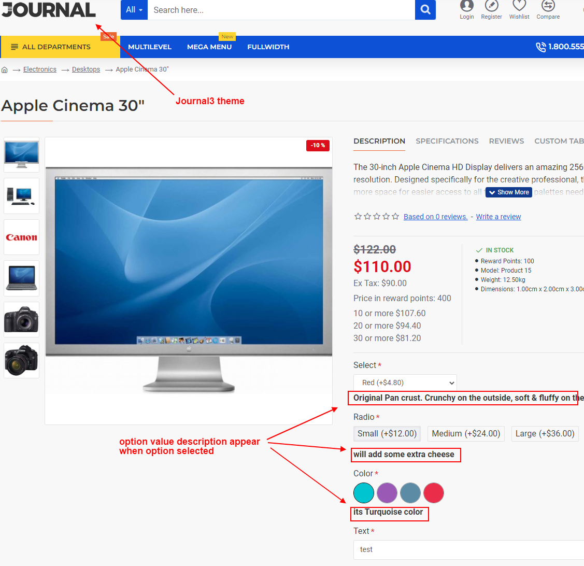This screenshot has width=584, height=566.
Task: Go to the Electronics breadcrumb link
Action: [x=40, y=69]
